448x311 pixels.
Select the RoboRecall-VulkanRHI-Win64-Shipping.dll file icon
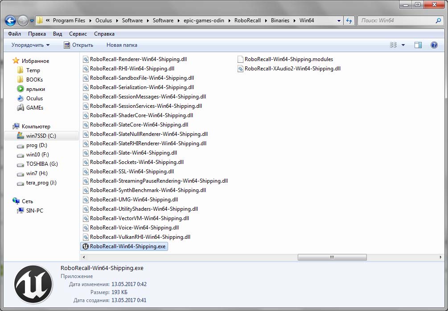86,237
